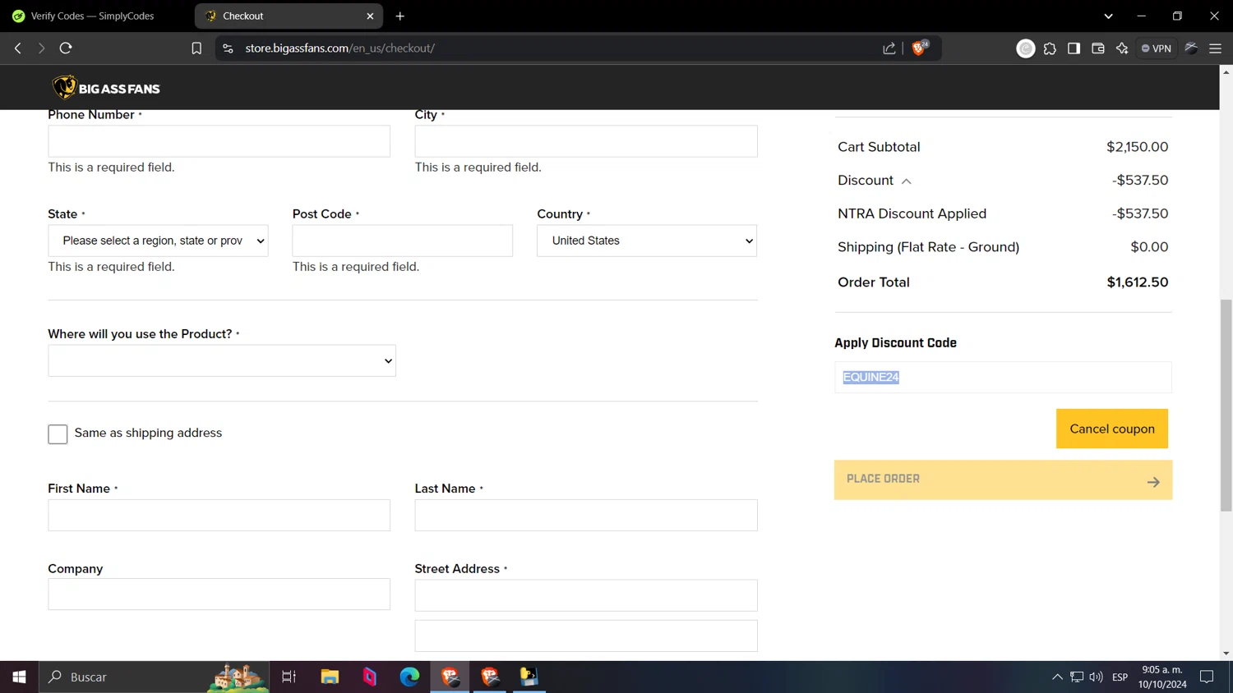This screenshot has width=1233, height=693.
Task: Click the page vertical scrollbar thumb
Action: 1226,406
